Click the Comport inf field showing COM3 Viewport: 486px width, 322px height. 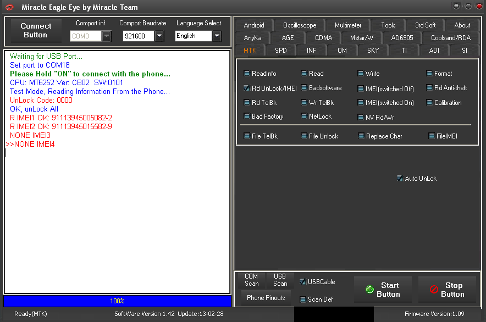pyautogui.click(x=86, y=36)
